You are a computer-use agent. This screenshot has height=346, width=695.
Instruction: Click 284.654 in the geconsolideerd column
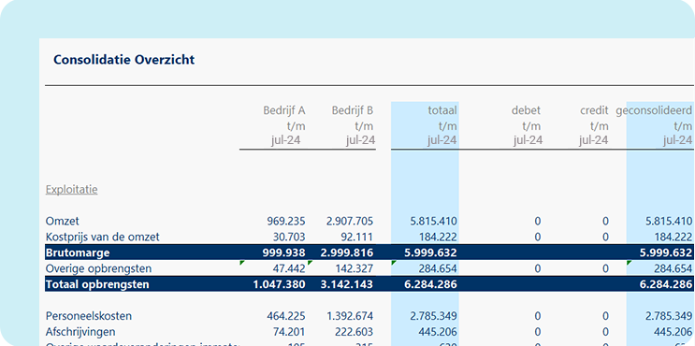coord(673,268)
